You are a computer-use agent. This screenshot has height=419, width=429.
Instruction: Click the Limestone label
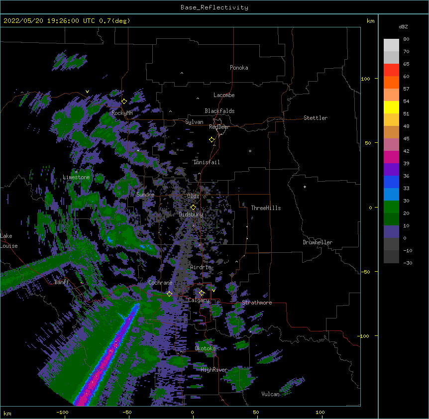pyautogui.click(x=76, y=177)
